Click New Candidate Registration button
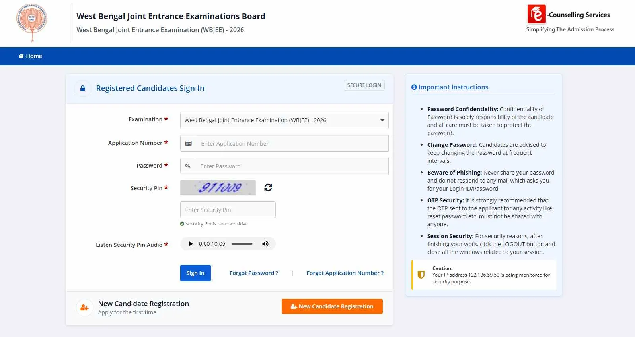Image resolution: width=635 pixels, height=337 pixels. [332, 306]
